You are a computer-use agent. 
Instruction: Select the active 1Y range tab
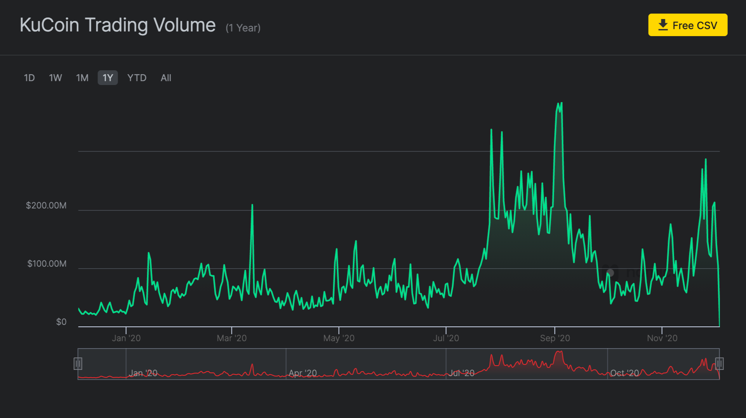point(108,78)
